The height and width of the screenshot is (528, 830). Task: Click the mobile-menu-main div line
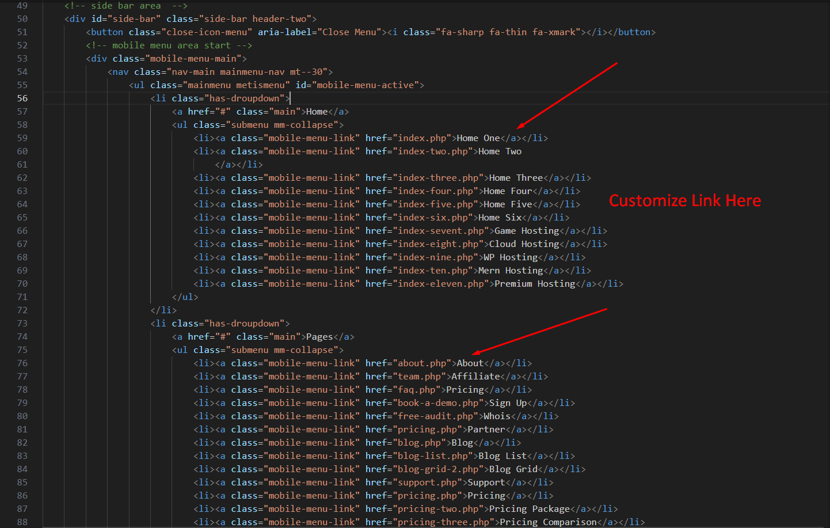(166, 59)
